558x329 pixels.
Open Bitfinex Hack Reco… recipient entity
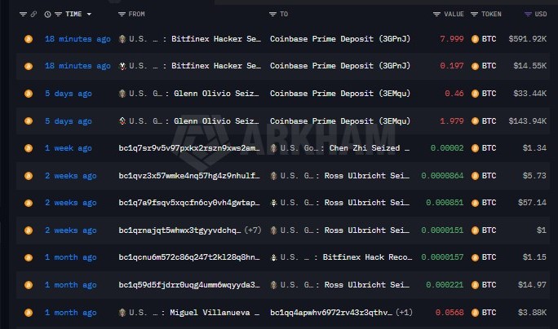(367, 257)
